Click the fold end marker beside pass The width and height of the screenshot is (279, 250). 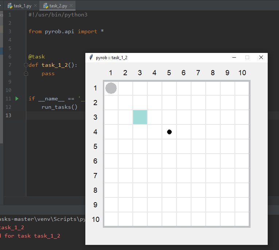point(26,73)
